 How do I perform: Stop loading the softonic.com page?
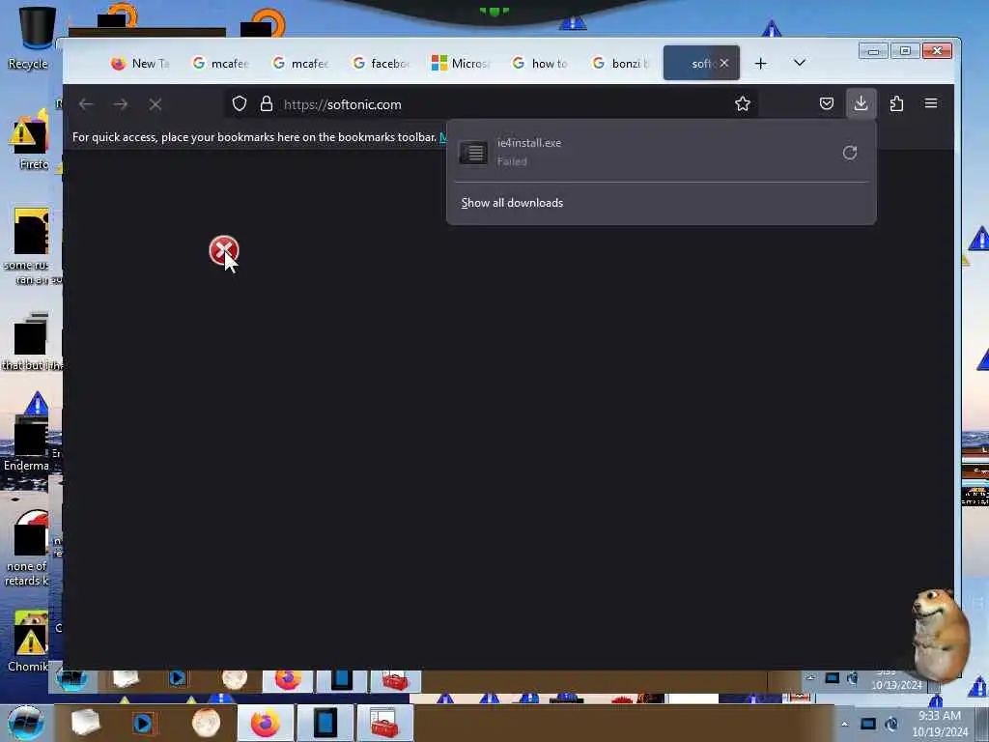[155, 104]
